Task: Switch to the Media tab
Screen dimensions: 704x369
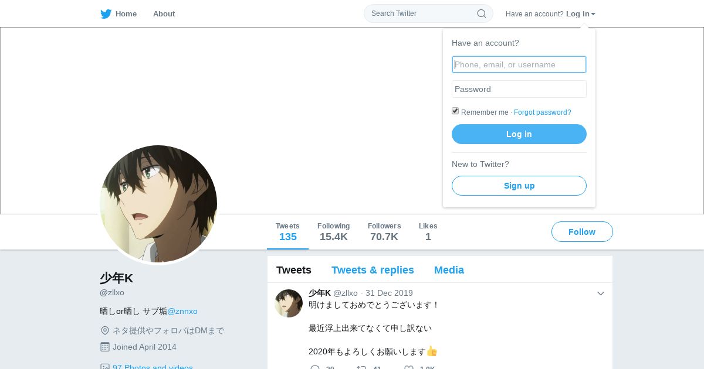Action: [449, 270]
